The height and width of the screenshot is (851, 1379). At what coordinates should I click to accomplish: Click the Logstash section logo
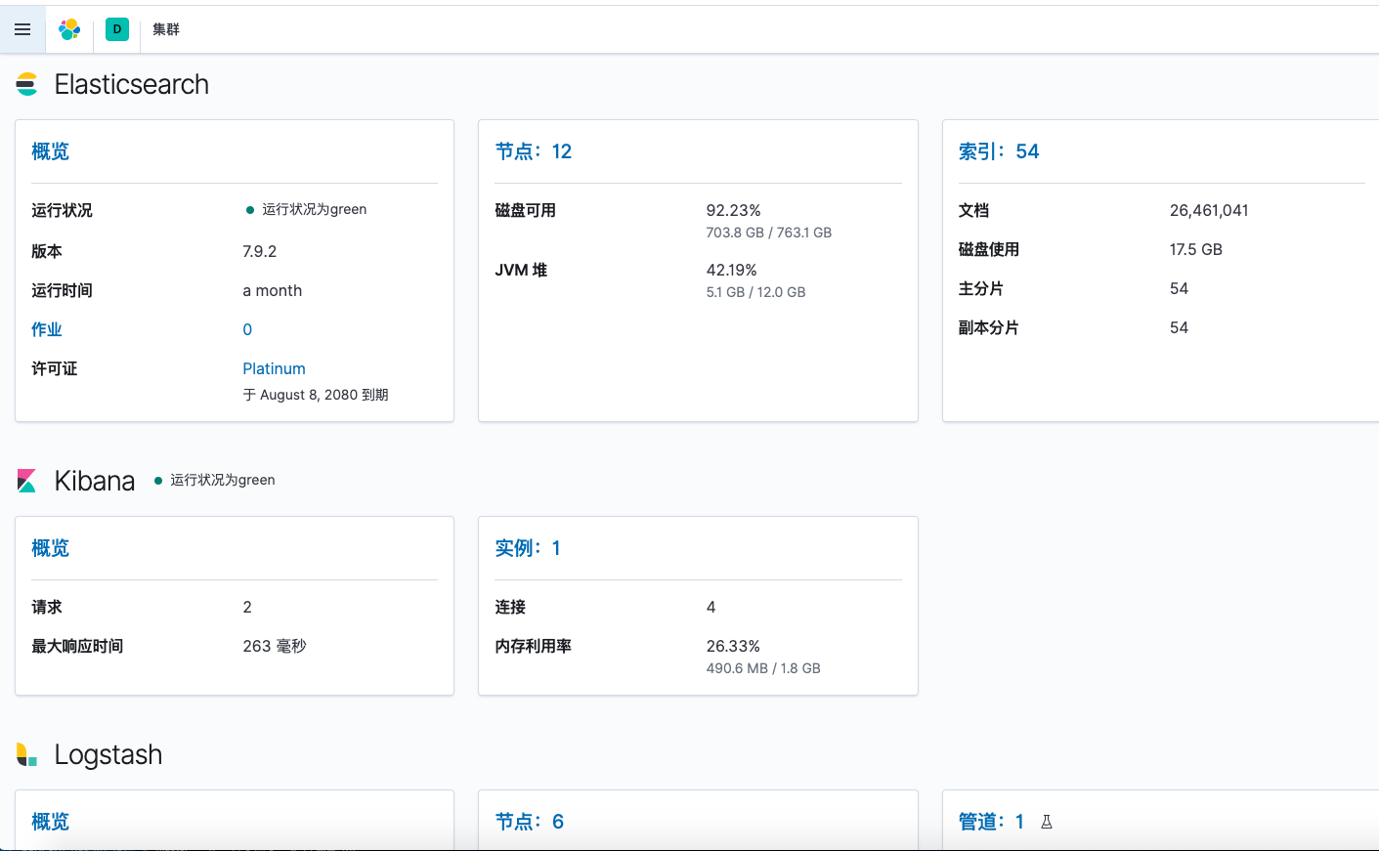(x=26, y=754)
